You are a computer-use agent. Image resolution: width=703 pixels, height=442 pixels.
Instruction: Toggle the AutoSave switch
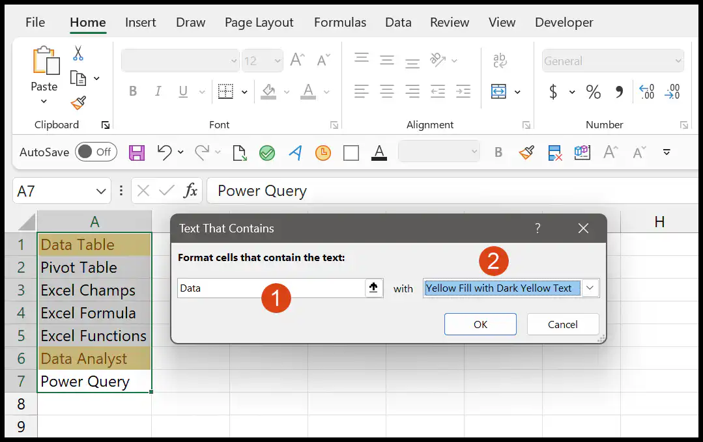[x=96, y=152]
